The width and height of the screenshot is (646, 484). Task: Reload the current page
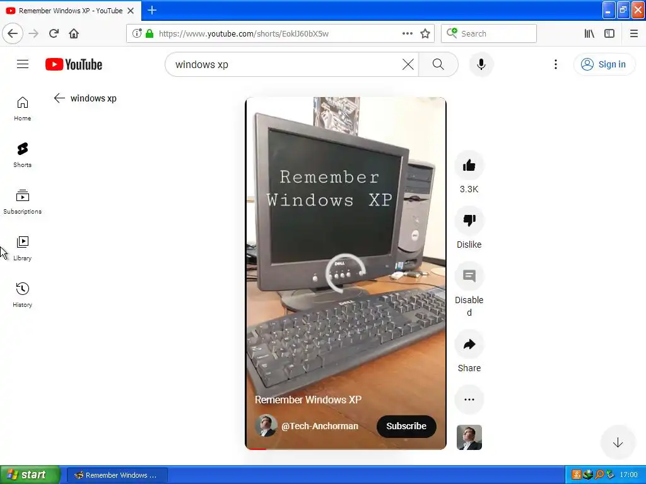[x=54, y=33]
